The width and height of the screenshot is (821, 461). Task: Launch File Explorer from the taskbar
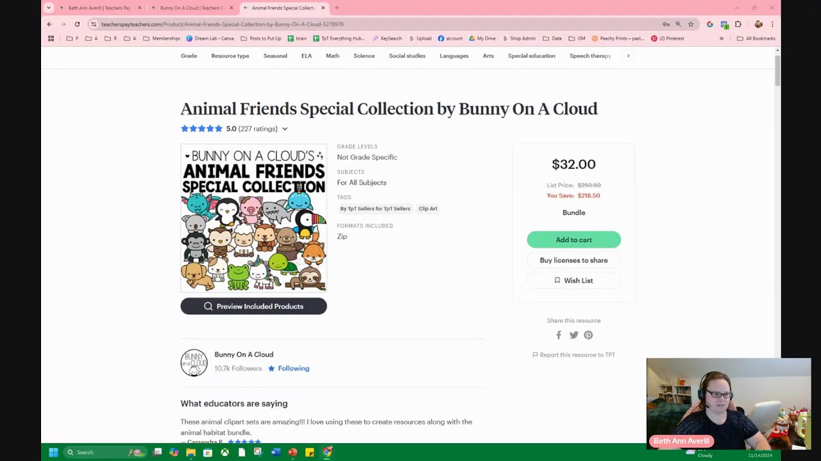pyautogui.click(x=190, y=453)
